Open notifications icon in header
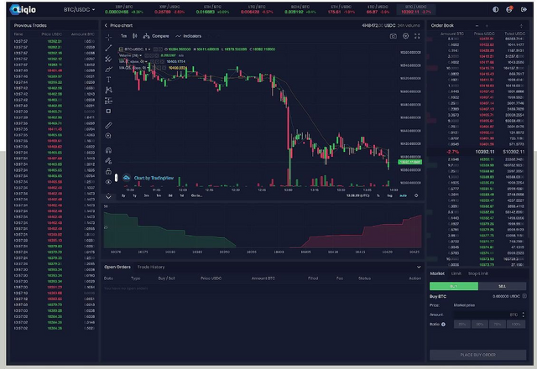Screen dimensions: 537x369 tap(509, 9)
